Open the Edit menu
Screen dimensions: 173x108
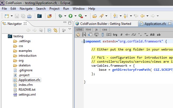click(x=13, y=9)
